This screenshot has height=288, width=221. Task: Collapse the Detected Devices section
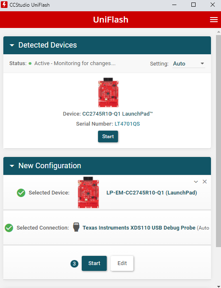[12, 45]
